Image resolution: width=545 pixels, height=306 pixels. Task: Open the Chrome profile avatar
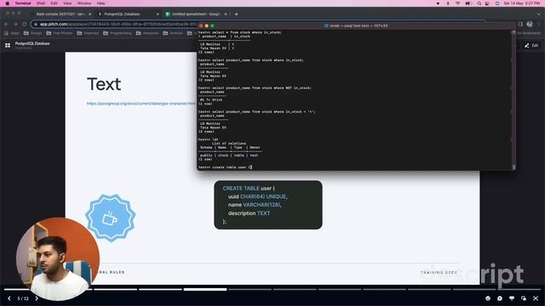point(530,24)
